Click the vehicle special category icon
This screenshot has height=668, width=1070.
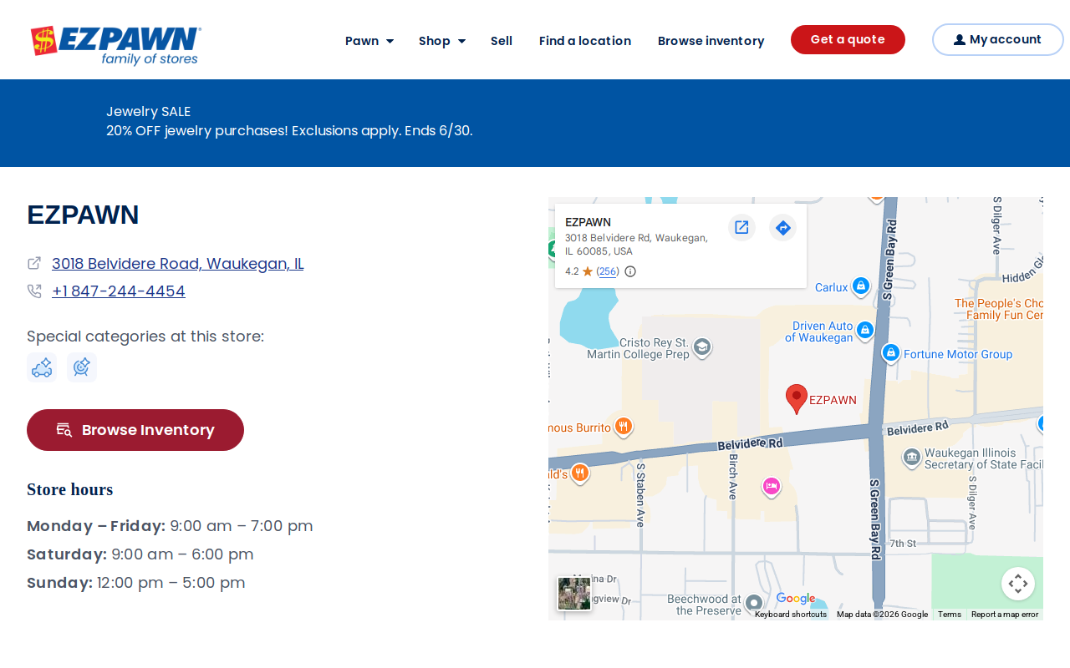(x=42, y=367)
